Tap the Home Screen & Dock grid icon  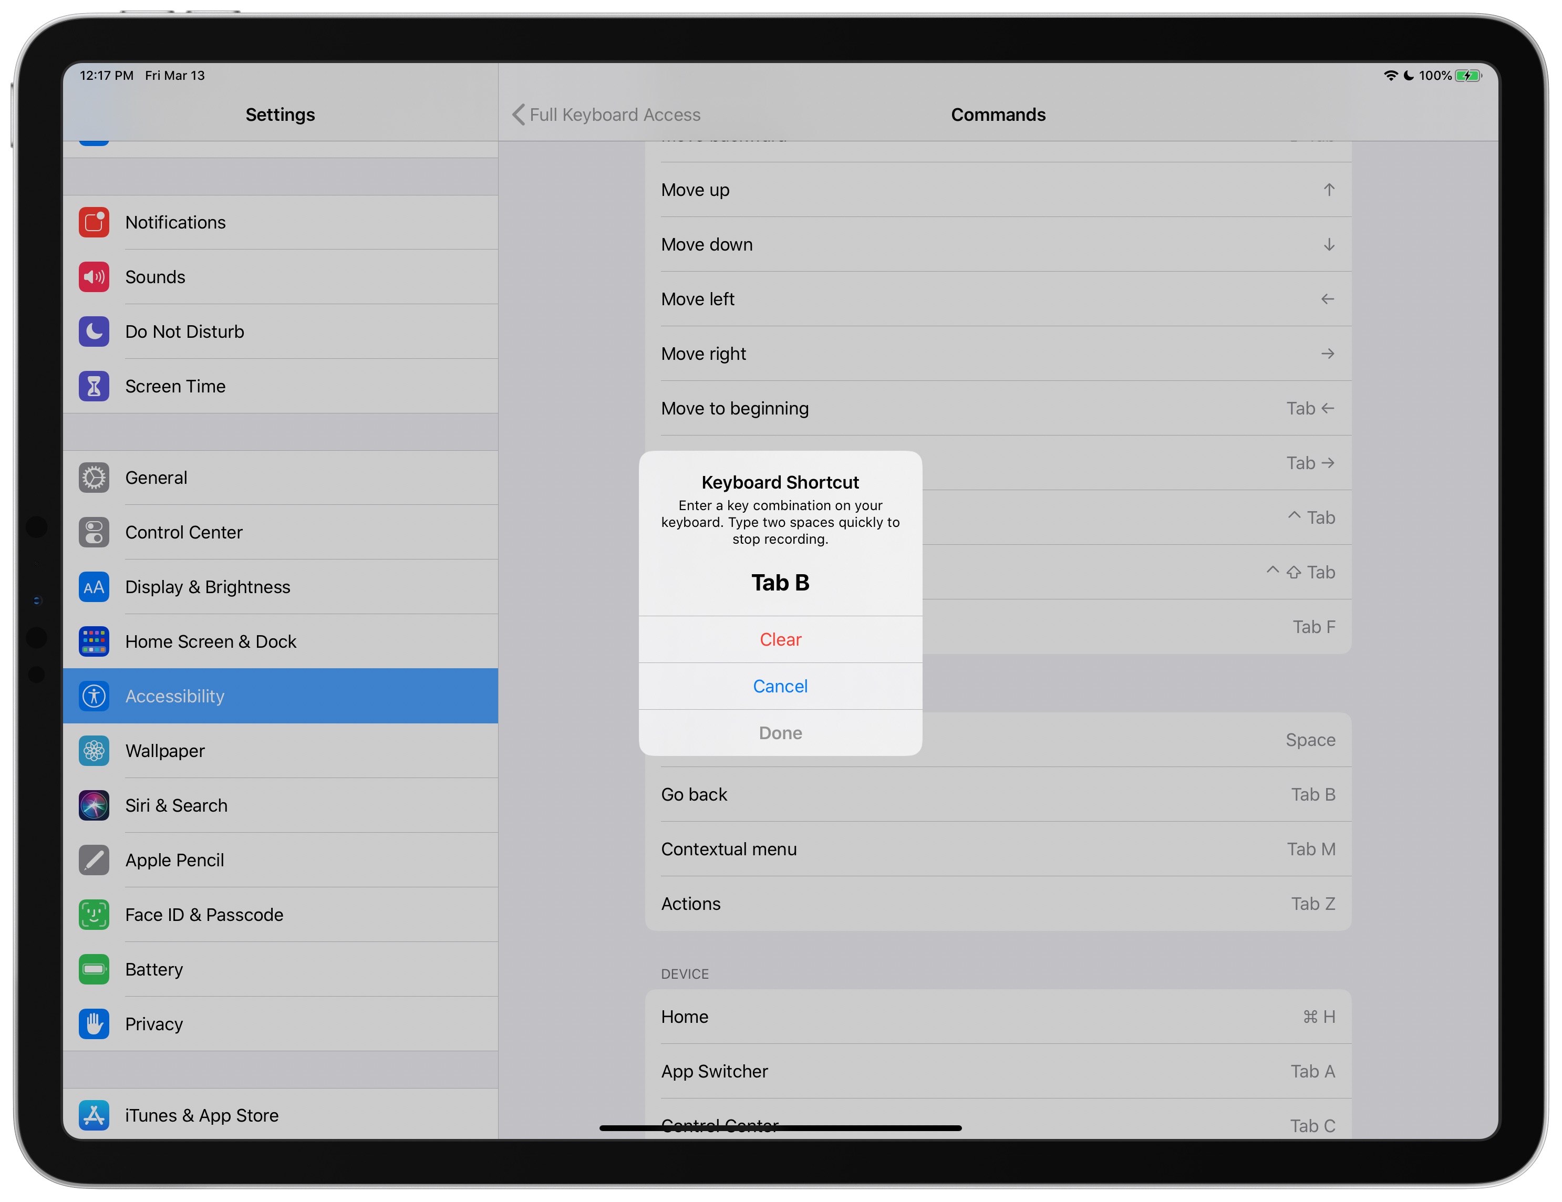point(94,641)
